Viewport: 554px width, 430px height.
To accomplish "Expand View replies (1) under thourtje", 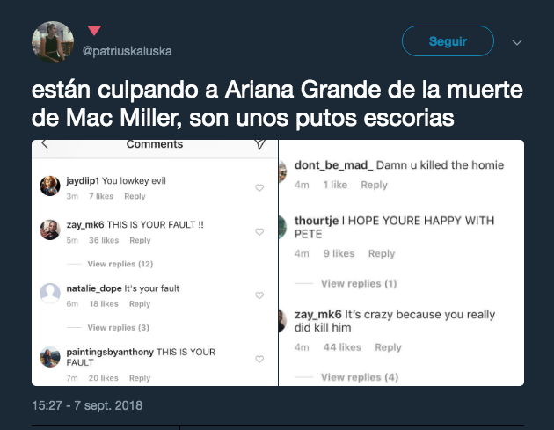I will [359, 283].
